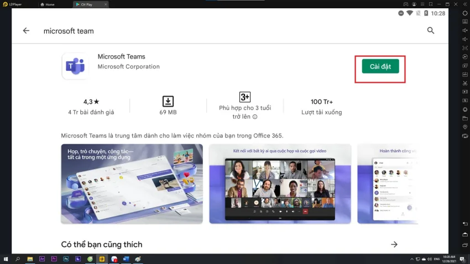Open the location pin sidebar icon
The height and width of the screenshot is (264, 470).
coord(465,127)
